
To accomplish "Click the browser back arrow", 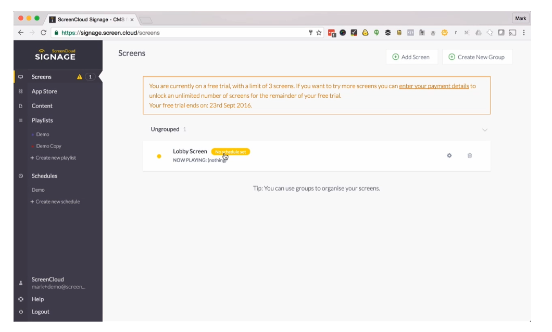I will [21, 33].
